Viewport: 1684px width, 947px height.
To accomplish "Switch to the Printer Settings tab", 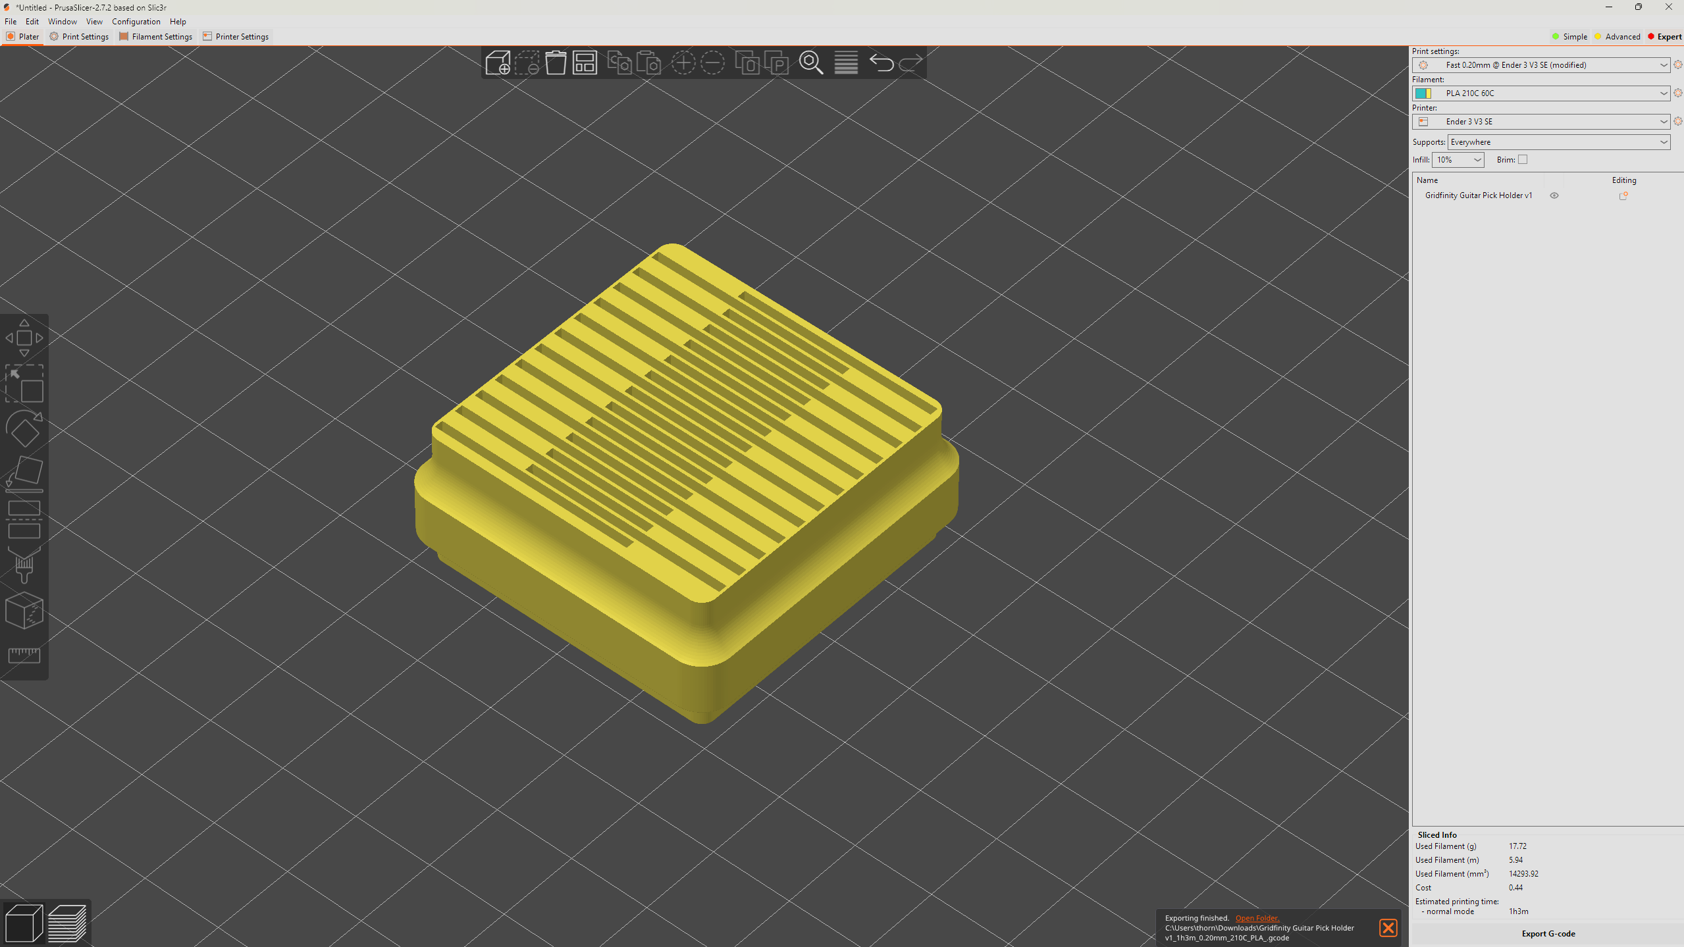I will [236, 36].
